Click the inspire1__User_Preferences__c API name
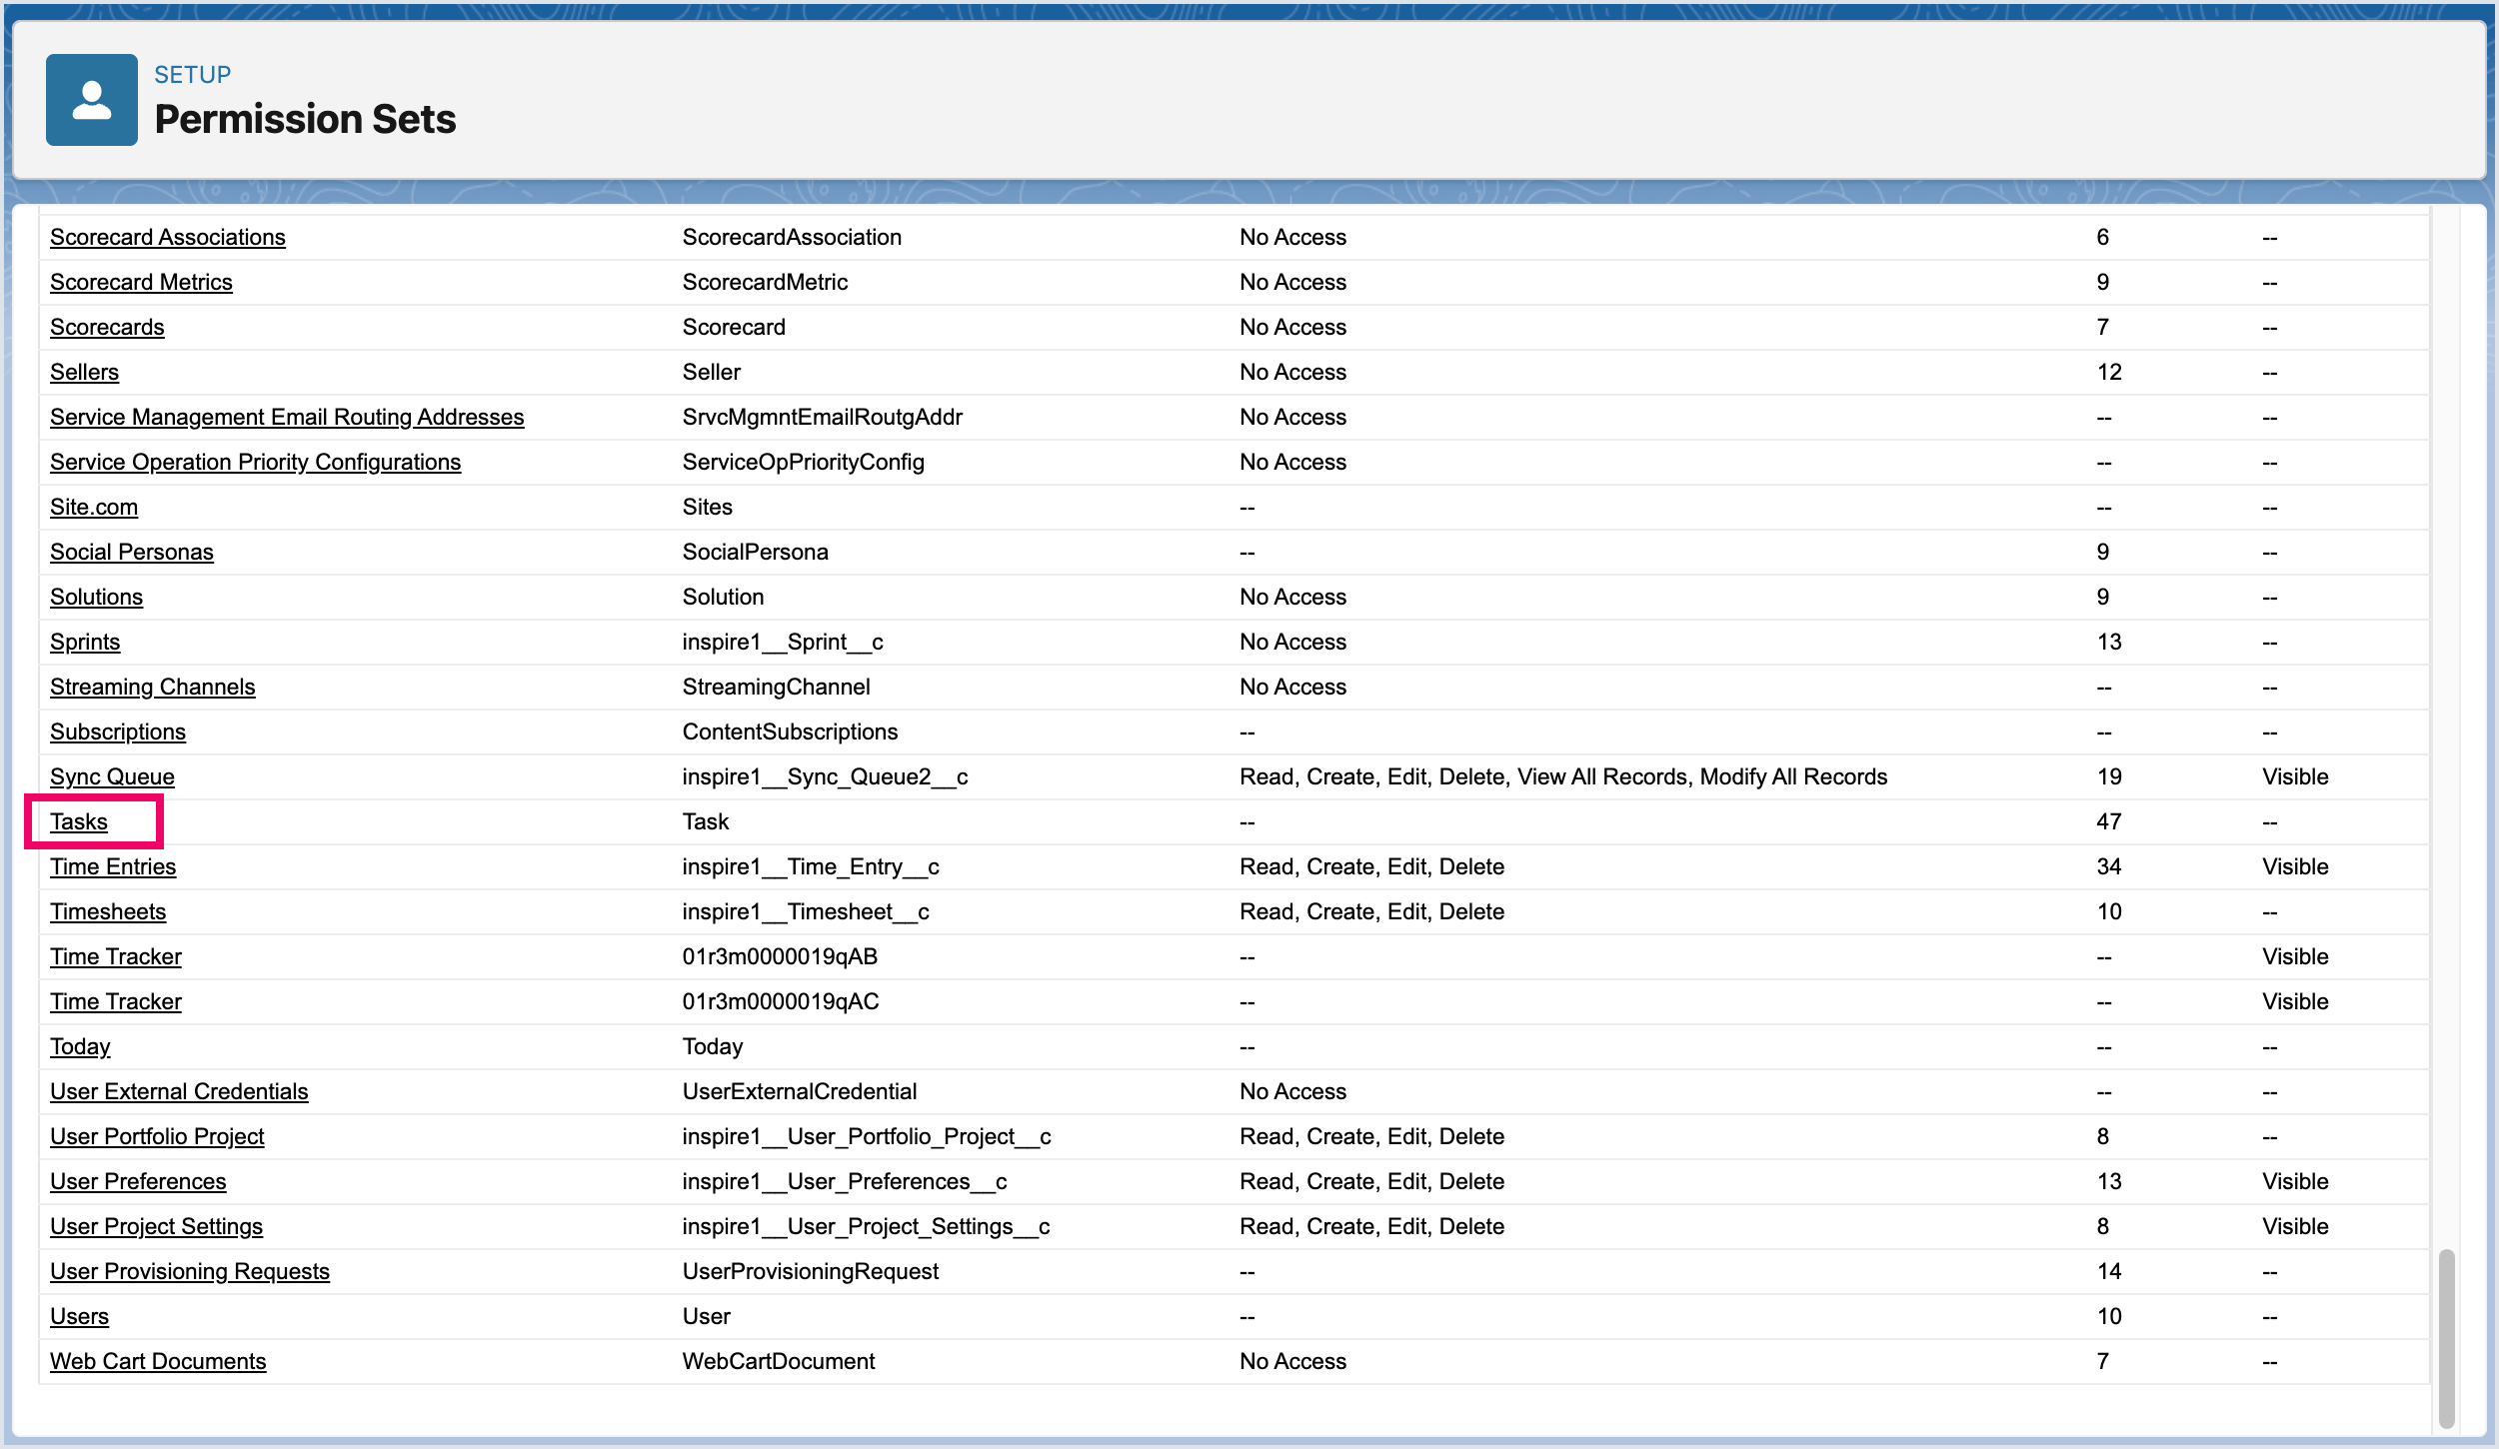2499x1449 pixels. coord(845,1181)
